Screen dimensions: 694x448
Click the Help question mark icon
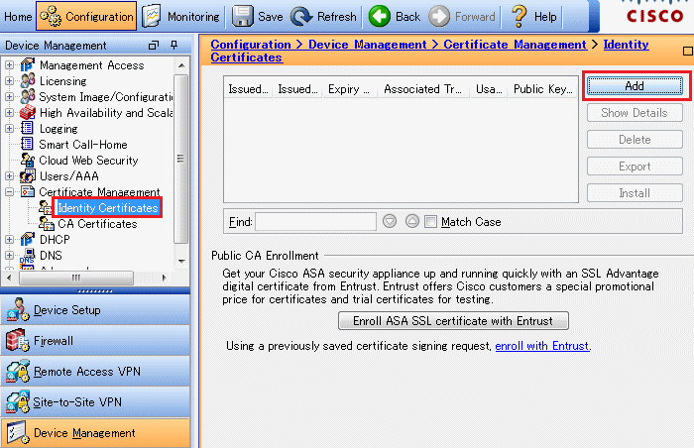coord(519,17)
